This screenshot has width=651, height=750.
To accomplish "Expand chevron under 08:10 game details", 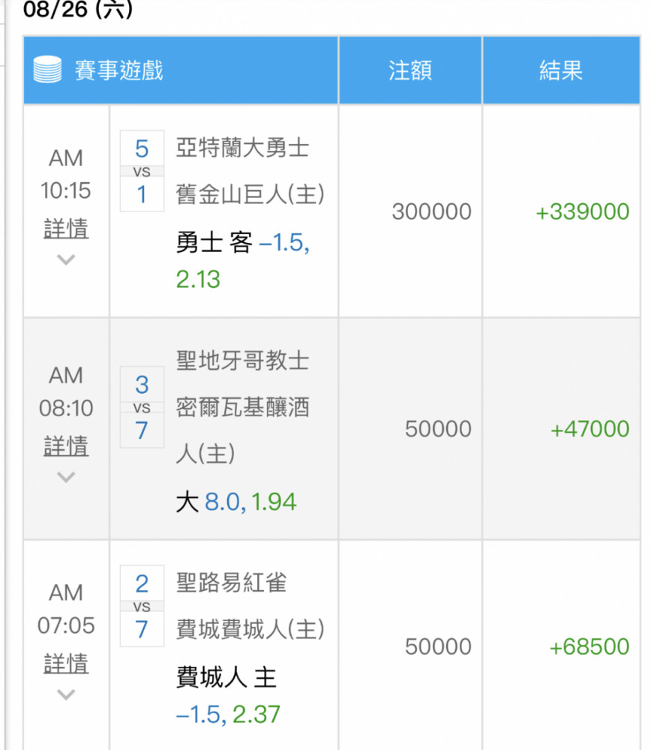I will [x=66, y=477].
